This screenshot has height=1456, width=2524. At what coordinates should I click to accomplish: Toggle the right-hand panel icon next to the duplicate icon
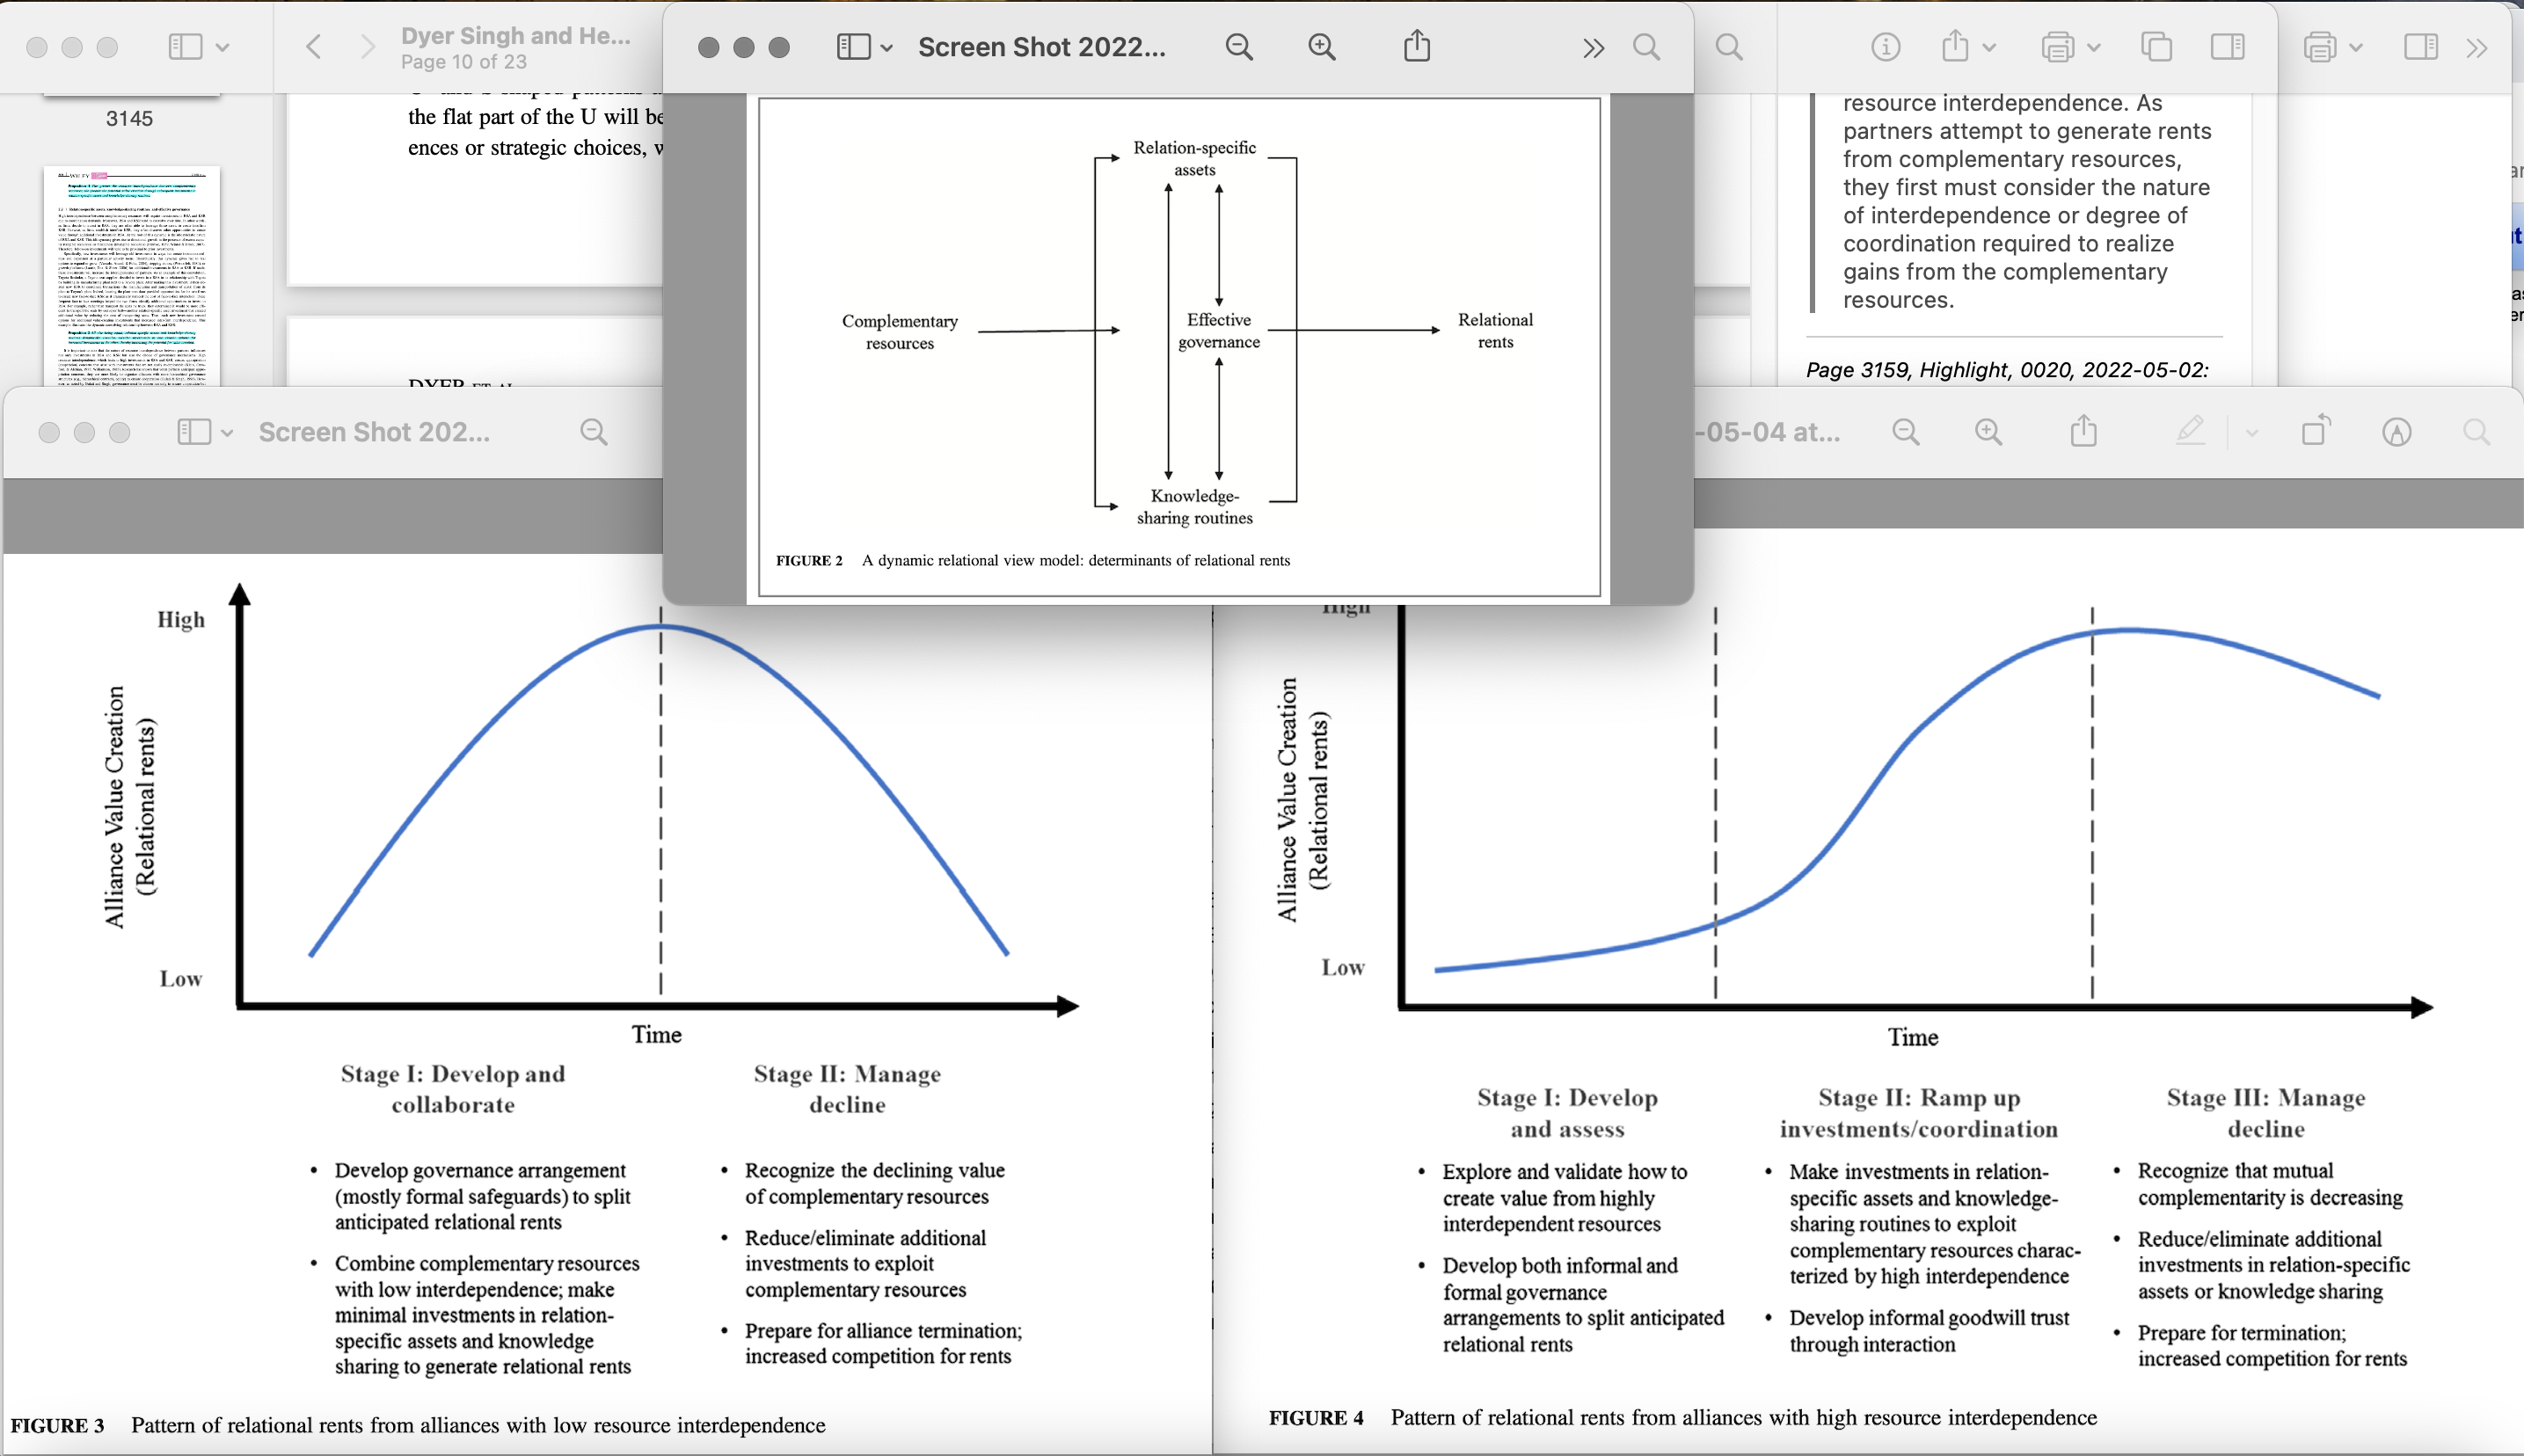(x=2227, y=47)
